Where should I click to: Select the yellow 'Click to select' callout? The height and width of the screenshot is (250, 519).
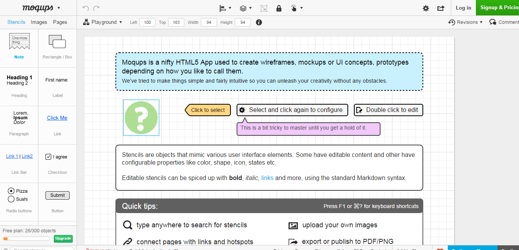[x=208, y=110]
